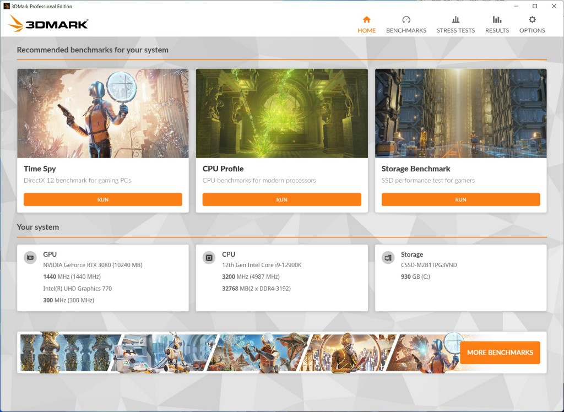564x412 pixels.
Task: Go to STRESS TESTS tab label
Action: (x=455, y=31)
